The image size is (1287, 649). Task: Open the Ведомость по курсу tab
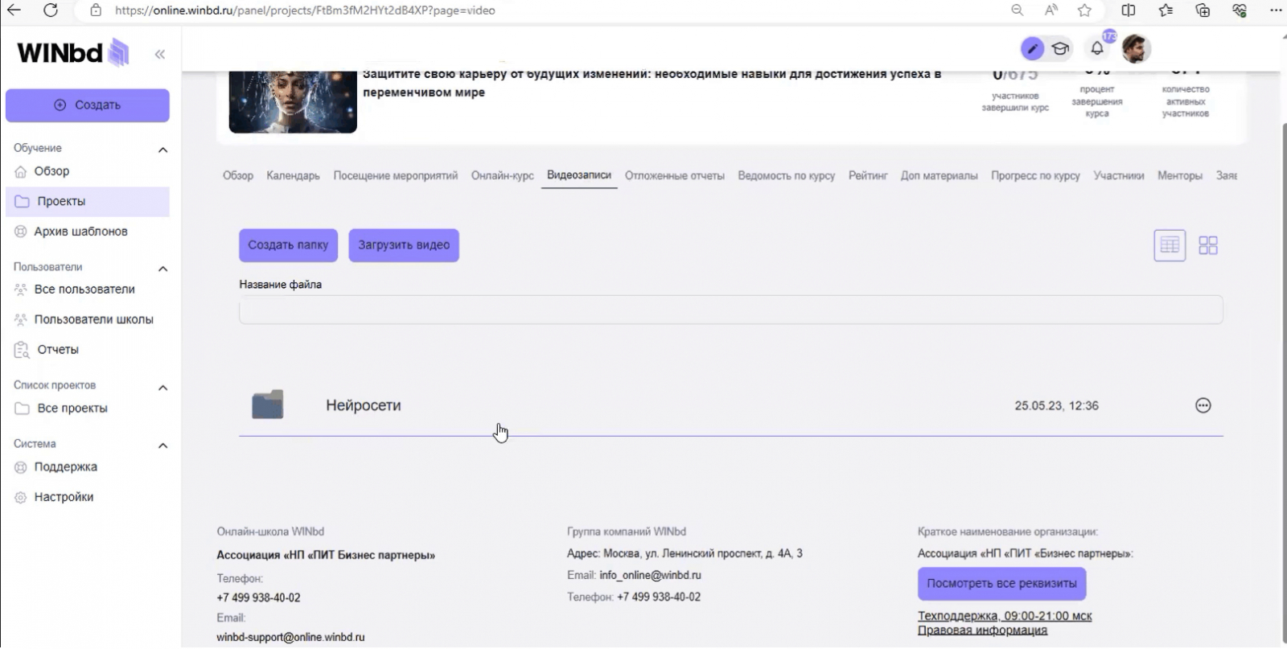[787, 175]
